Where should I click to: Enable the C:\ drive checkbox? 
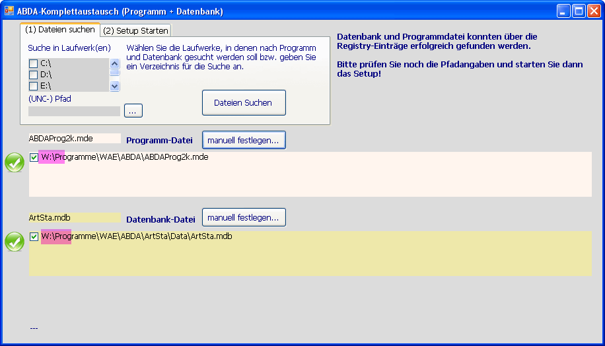pos(33,64)
